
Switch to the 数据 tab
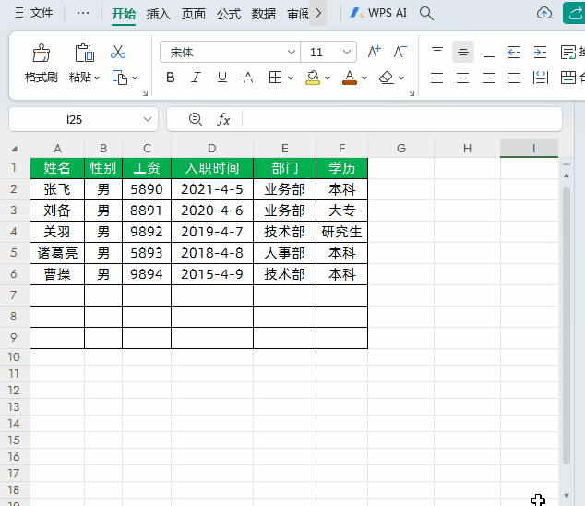[x=263, y=14]
